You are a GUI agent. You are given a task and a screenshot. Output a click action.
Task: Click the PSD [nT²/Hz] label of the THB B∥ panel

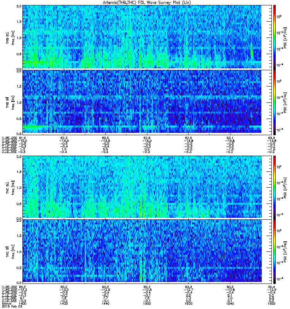(x=285, y=102)
